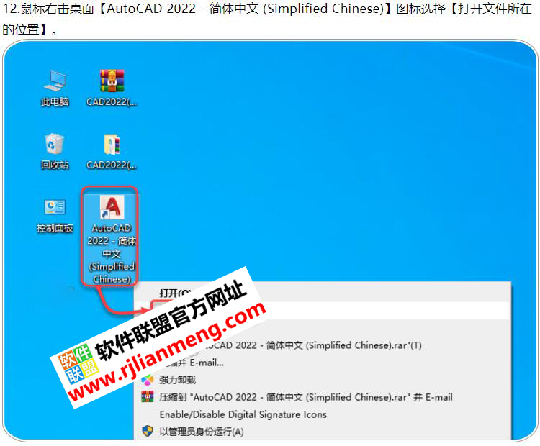This screenshot has width=540, height=446.
Task: Select 压缩到 .rar 并 E-mail menu entry
Action: tap(306, 397)
